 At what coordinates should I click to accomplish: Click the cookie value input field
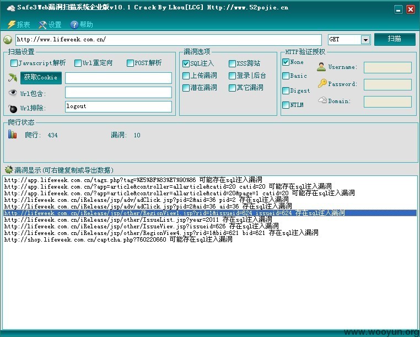coord(119,78)
